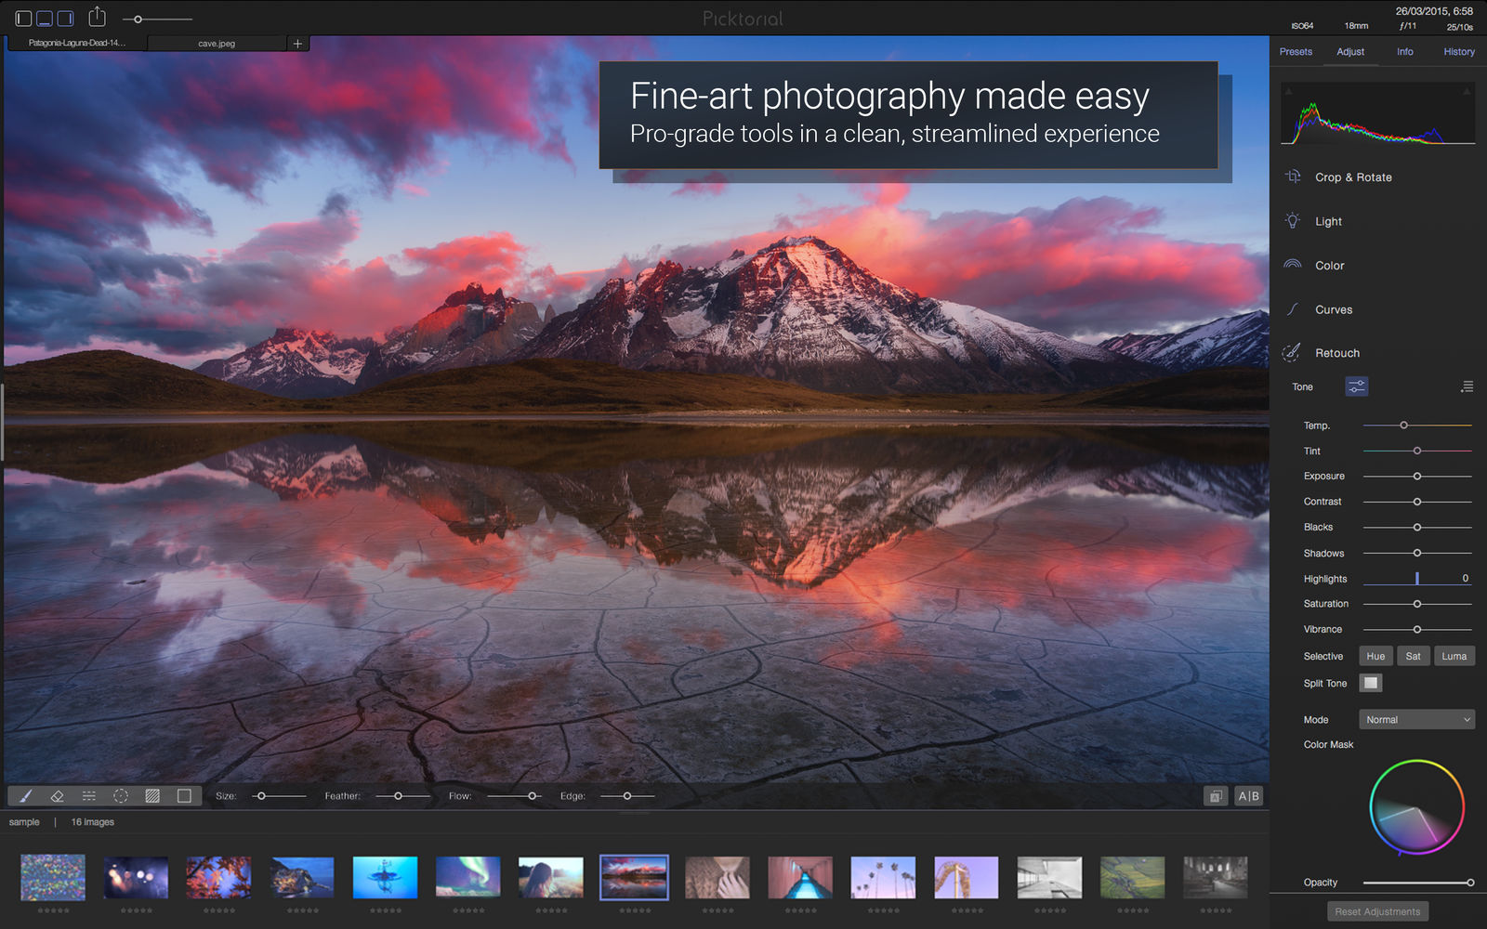1487x929 pixels.
Task: Select the brush tool in retouch toolbar
Action: coord(25,796)
